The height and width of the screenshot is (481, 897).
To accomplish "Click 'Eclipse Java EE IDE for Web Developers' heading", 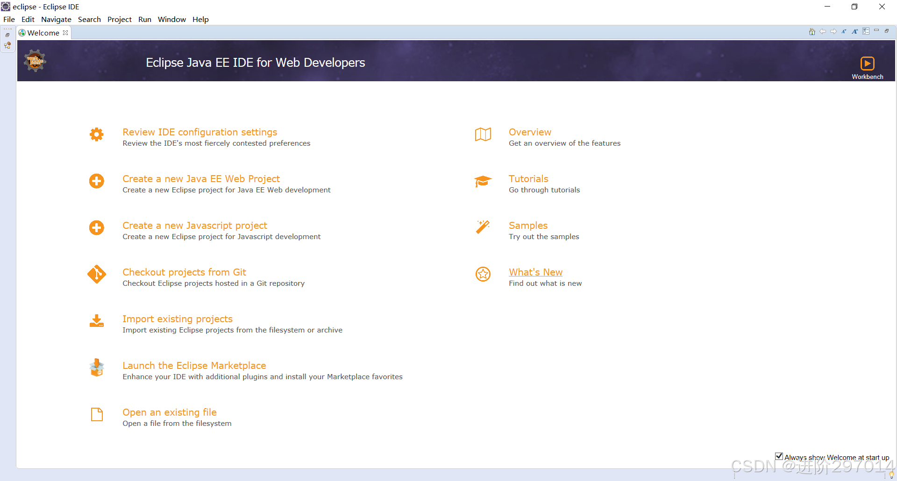I will pos(256,63).
